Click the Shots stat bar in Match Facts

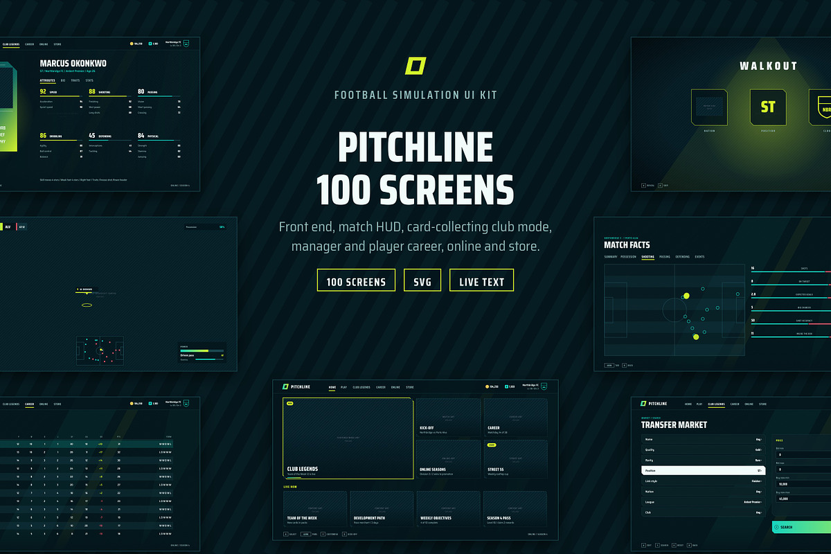(791, 270)
